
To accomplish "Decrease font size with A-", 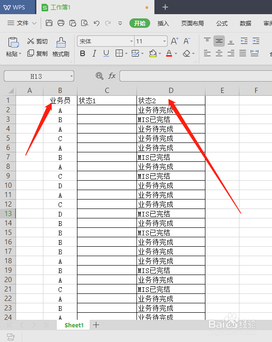I will click(187, 41).
